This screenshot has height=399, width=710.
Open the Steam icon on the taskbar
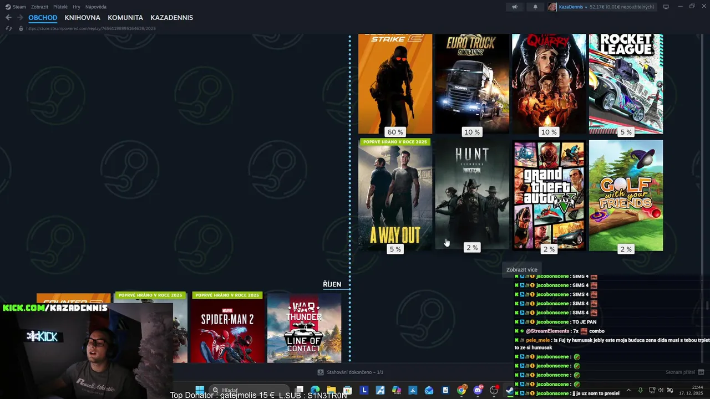tap(510, 390)
